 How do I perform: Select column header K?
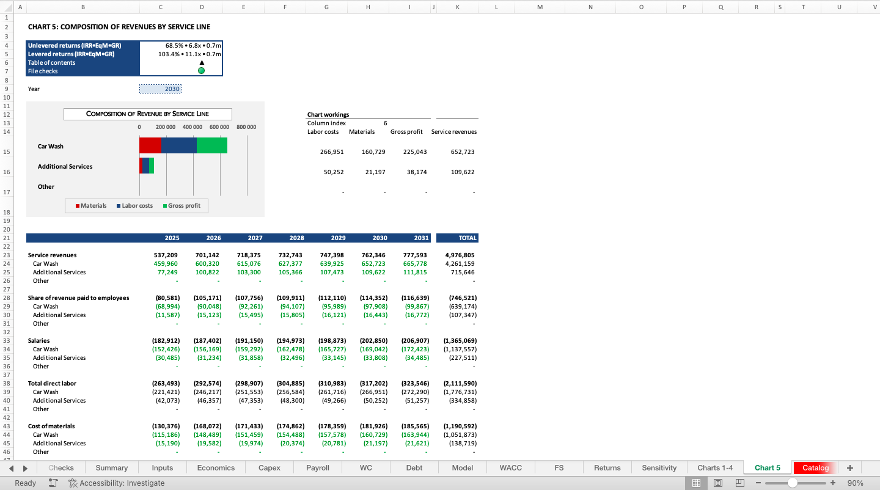(458, 7)
